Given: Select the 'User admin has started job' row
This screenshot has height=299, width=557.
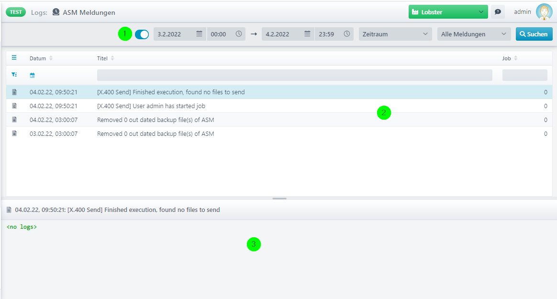Looking at the screenshot, I should click(x=279, y=106).
